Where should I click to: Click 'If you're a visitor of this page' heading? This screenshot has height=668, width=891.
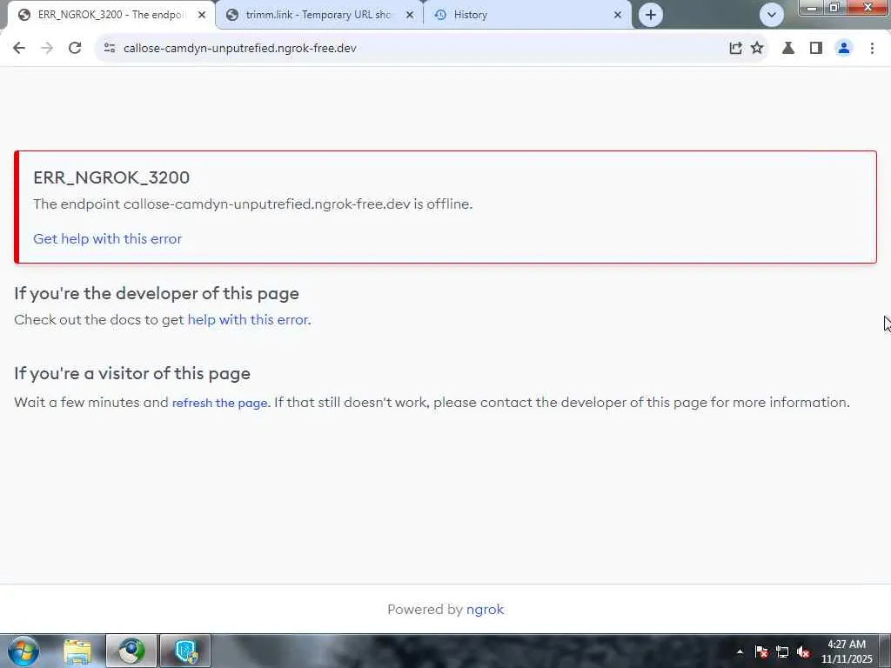(x=132, y=373)
